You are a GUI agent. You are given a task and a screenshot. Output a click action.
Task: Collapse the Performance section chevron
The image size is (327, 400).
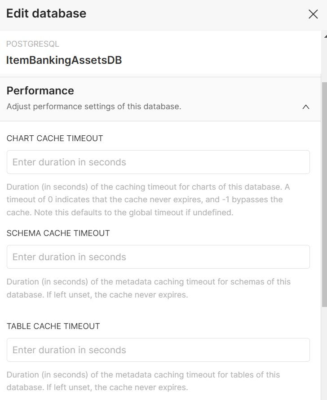pyautogui.click(x=306, y=107)
